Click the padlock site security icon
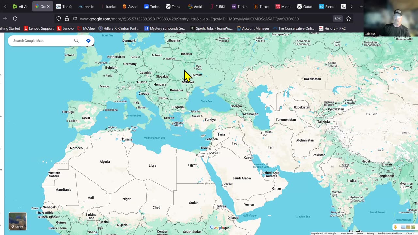Screen dimensions: 418x235 (x=67, y=19)
